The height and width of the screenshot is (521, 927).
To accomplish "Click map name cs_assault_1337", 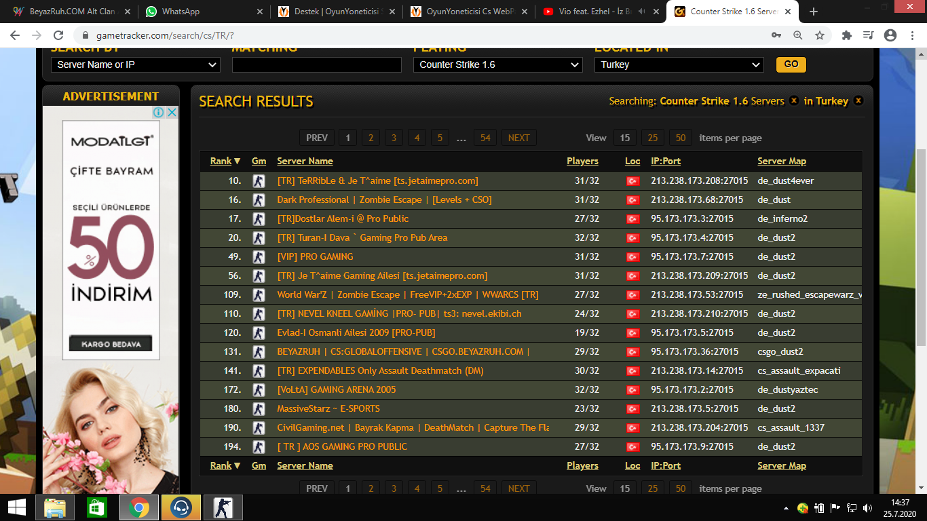I will (791, 428).
